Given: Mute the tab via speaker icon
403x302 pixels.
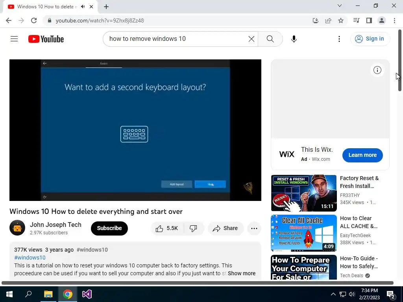Looking at the screenshot, I should point(83,7).
